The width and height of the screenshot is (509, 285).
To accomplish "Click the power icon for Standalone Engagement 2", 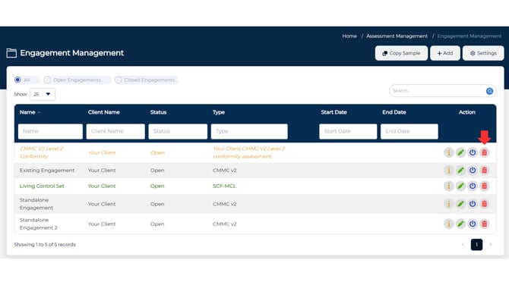I will 473,224.
